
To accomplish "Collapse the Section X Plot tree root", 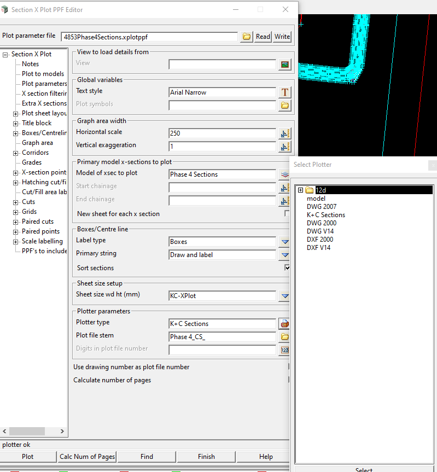I will [5, 55].
